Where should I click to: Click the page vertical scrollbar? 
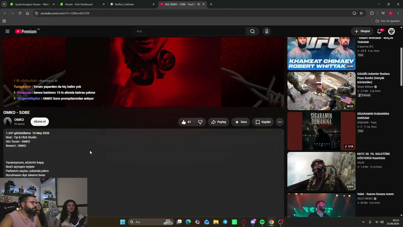point(401,66)
